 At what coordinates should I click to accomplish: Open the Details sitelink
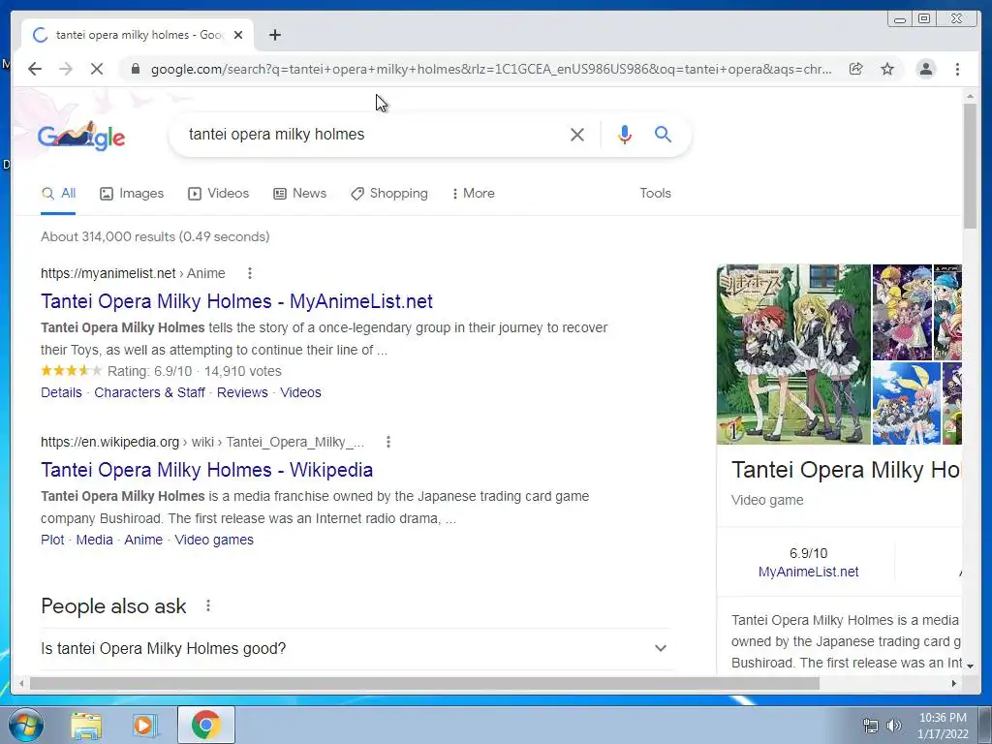61,392
